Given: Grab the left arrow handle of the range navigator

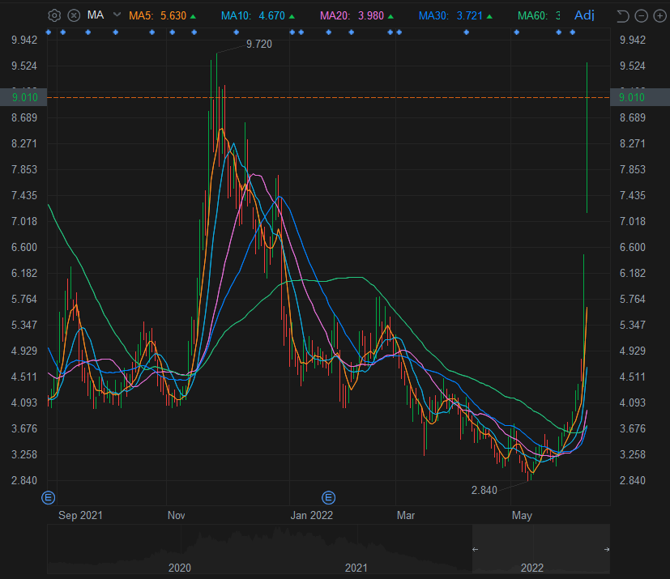Looking at the screenshot, I should coord(475,550).
